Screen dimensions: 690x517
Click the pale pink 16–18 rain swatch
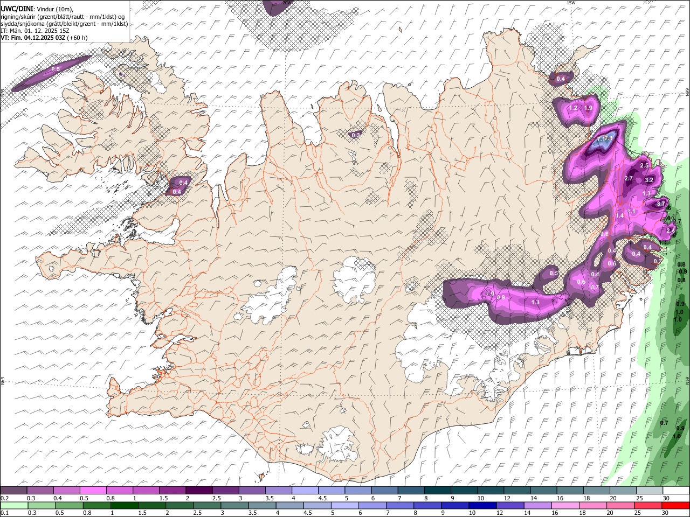point(565,505)
